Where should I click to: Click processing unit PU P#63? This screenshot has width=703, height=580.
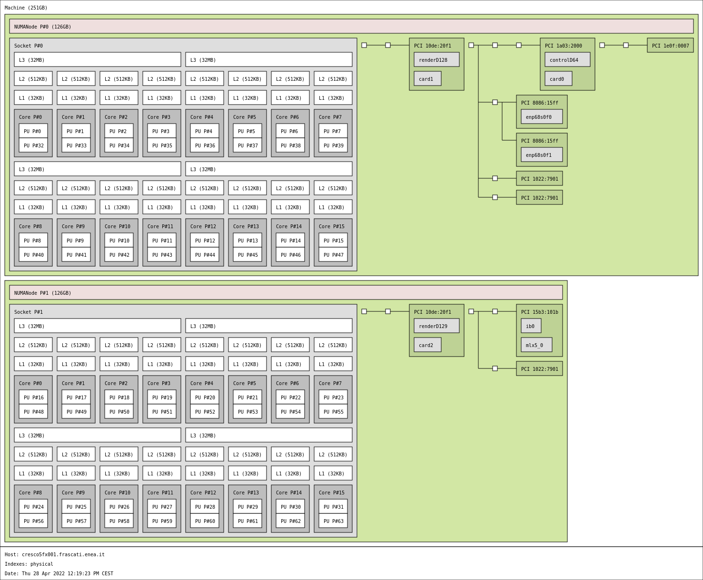click(x=333, y=521)
